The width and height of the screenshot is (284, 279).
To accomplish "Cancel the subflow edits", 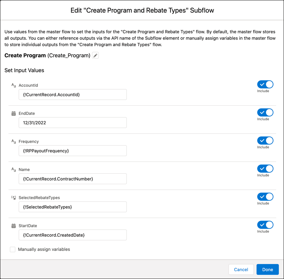I will (241, 270).
